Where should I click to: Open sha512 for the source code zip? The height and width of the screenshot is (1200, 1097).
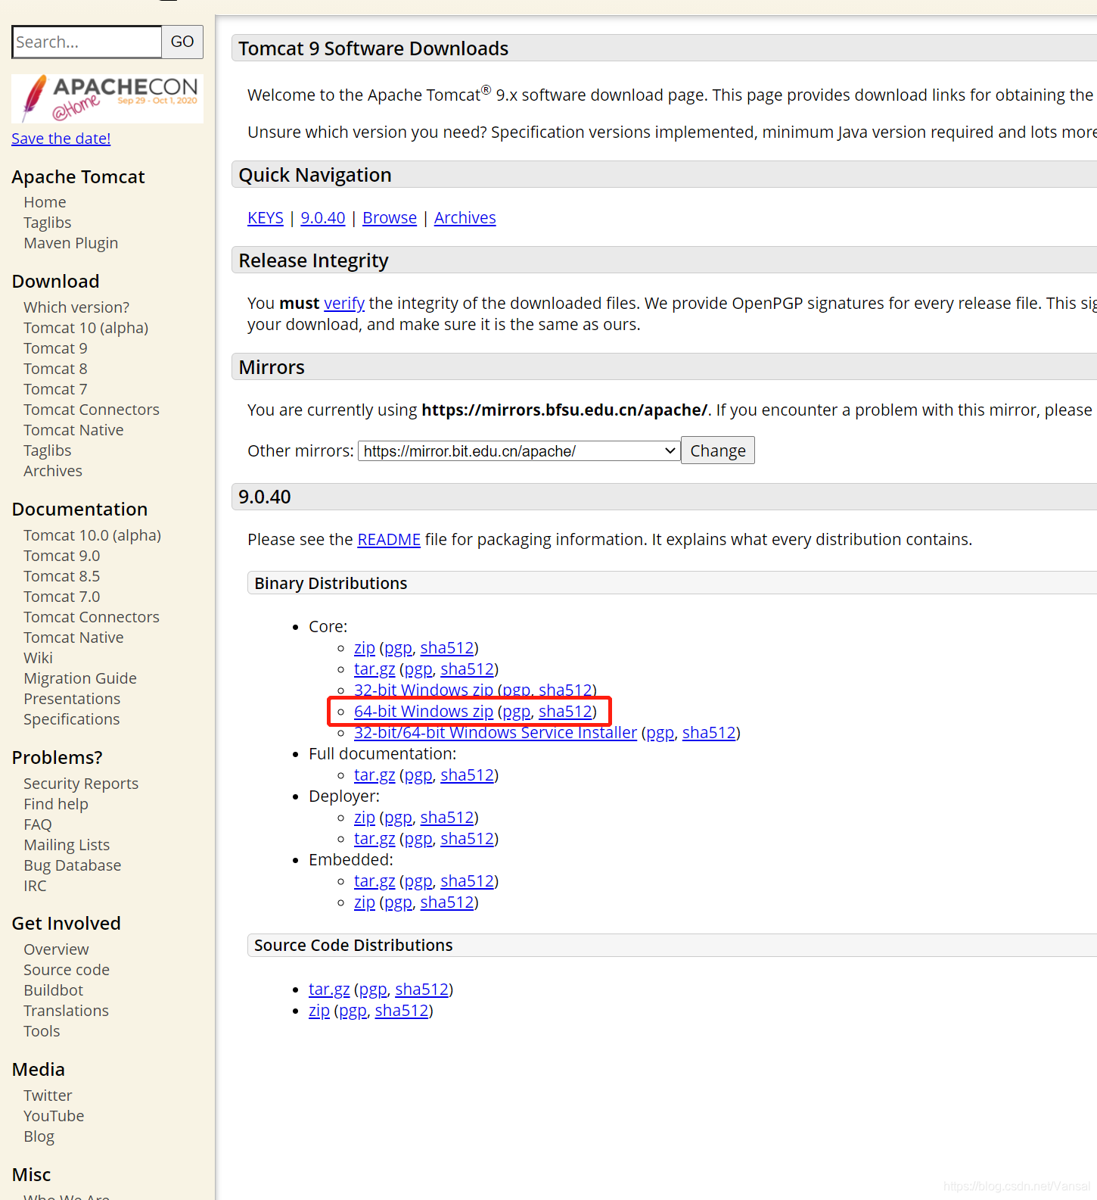tap(402, 1011)
